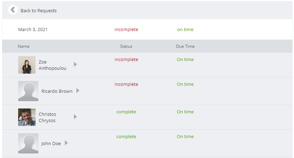This screenshot has height=158, width=294.
Task: Expand Christos Chrysos row arrow
Action: coord(75,117)
